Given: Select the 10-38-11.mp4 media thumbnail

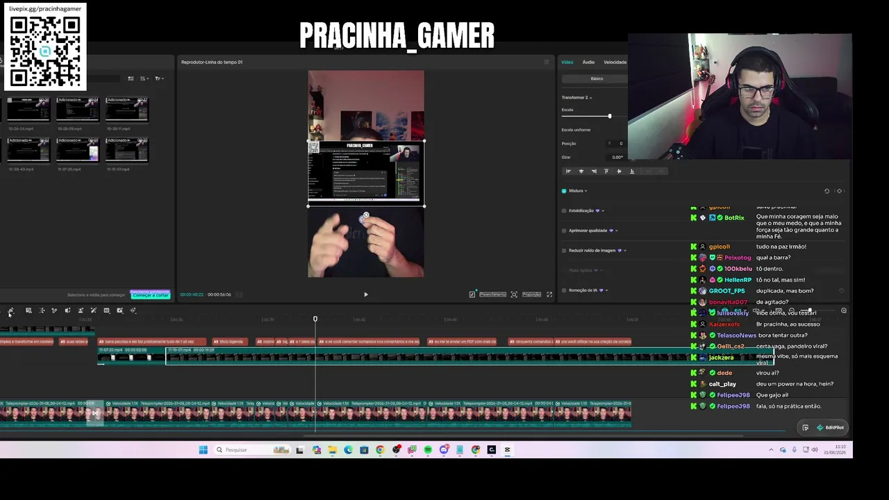Looking at the screenshot, I should [127, 110].
